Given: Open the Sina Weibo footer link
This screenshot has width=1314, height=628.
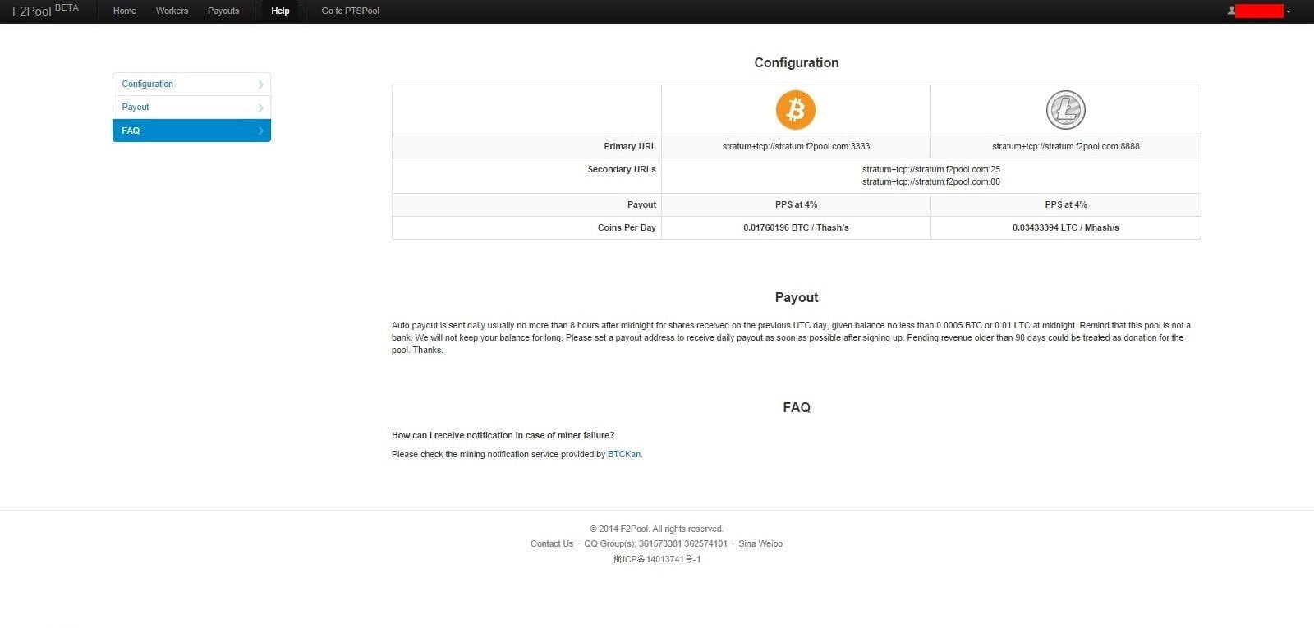Looking at the screenshot, I should (760, 543).
